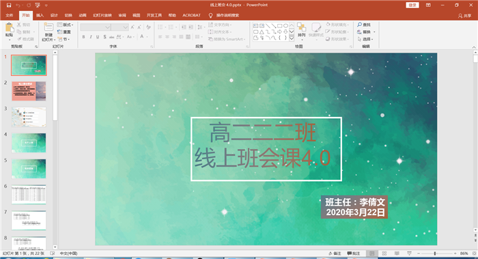Screen dimensions: 478x259
Task: Start slideshow from beginning in quick access toolbar
Action: click(38, 5)
